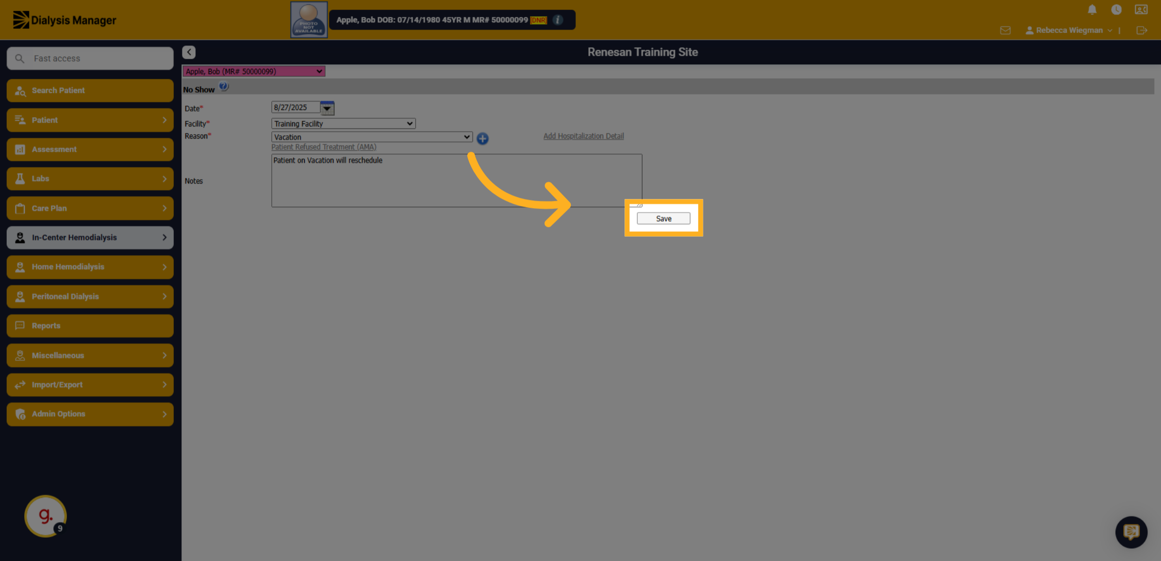Click the Date field 8/27/2025

296,107
